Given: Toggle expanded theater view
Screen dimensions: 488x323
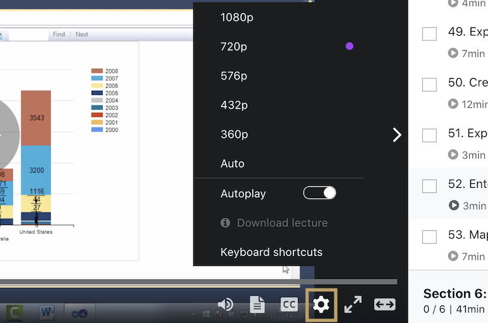Looking at the screenshot, I should coord(385,304).
